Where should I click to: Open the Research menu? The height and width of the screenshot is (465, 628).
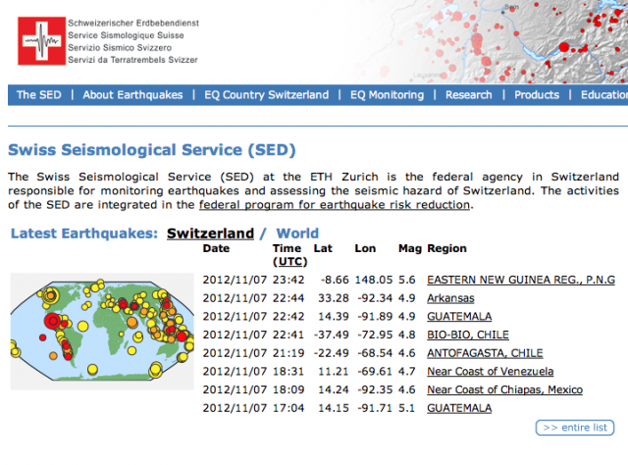coord(469,95)
